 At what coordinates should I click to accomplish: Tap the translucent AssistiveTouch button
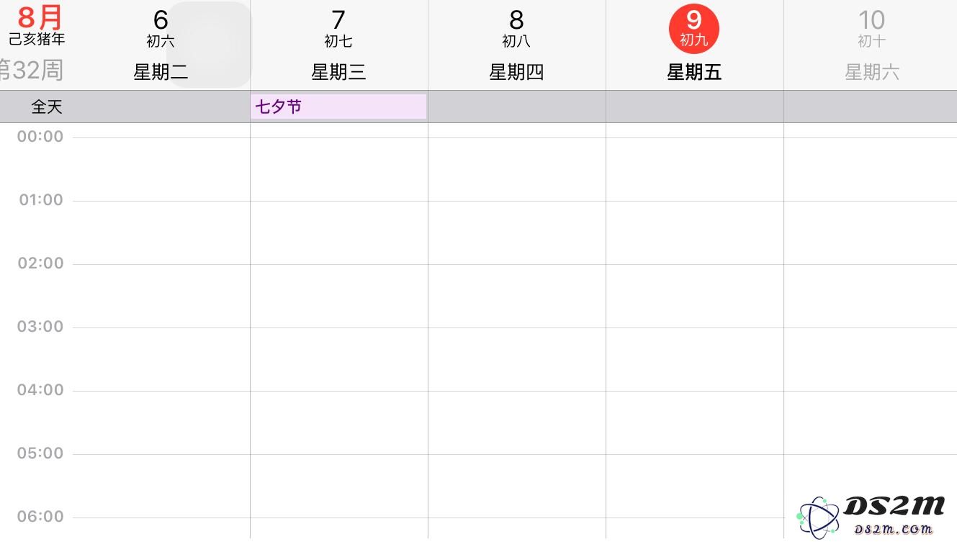click(x=209, y=45)
